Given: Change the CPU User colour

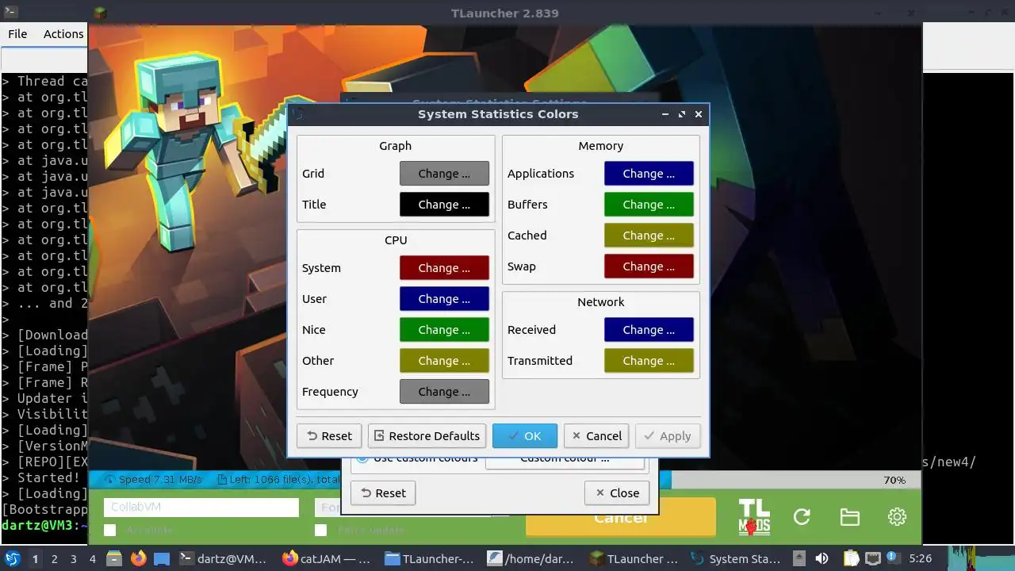Looking at the screenshot, I should [x=444, y=299].
